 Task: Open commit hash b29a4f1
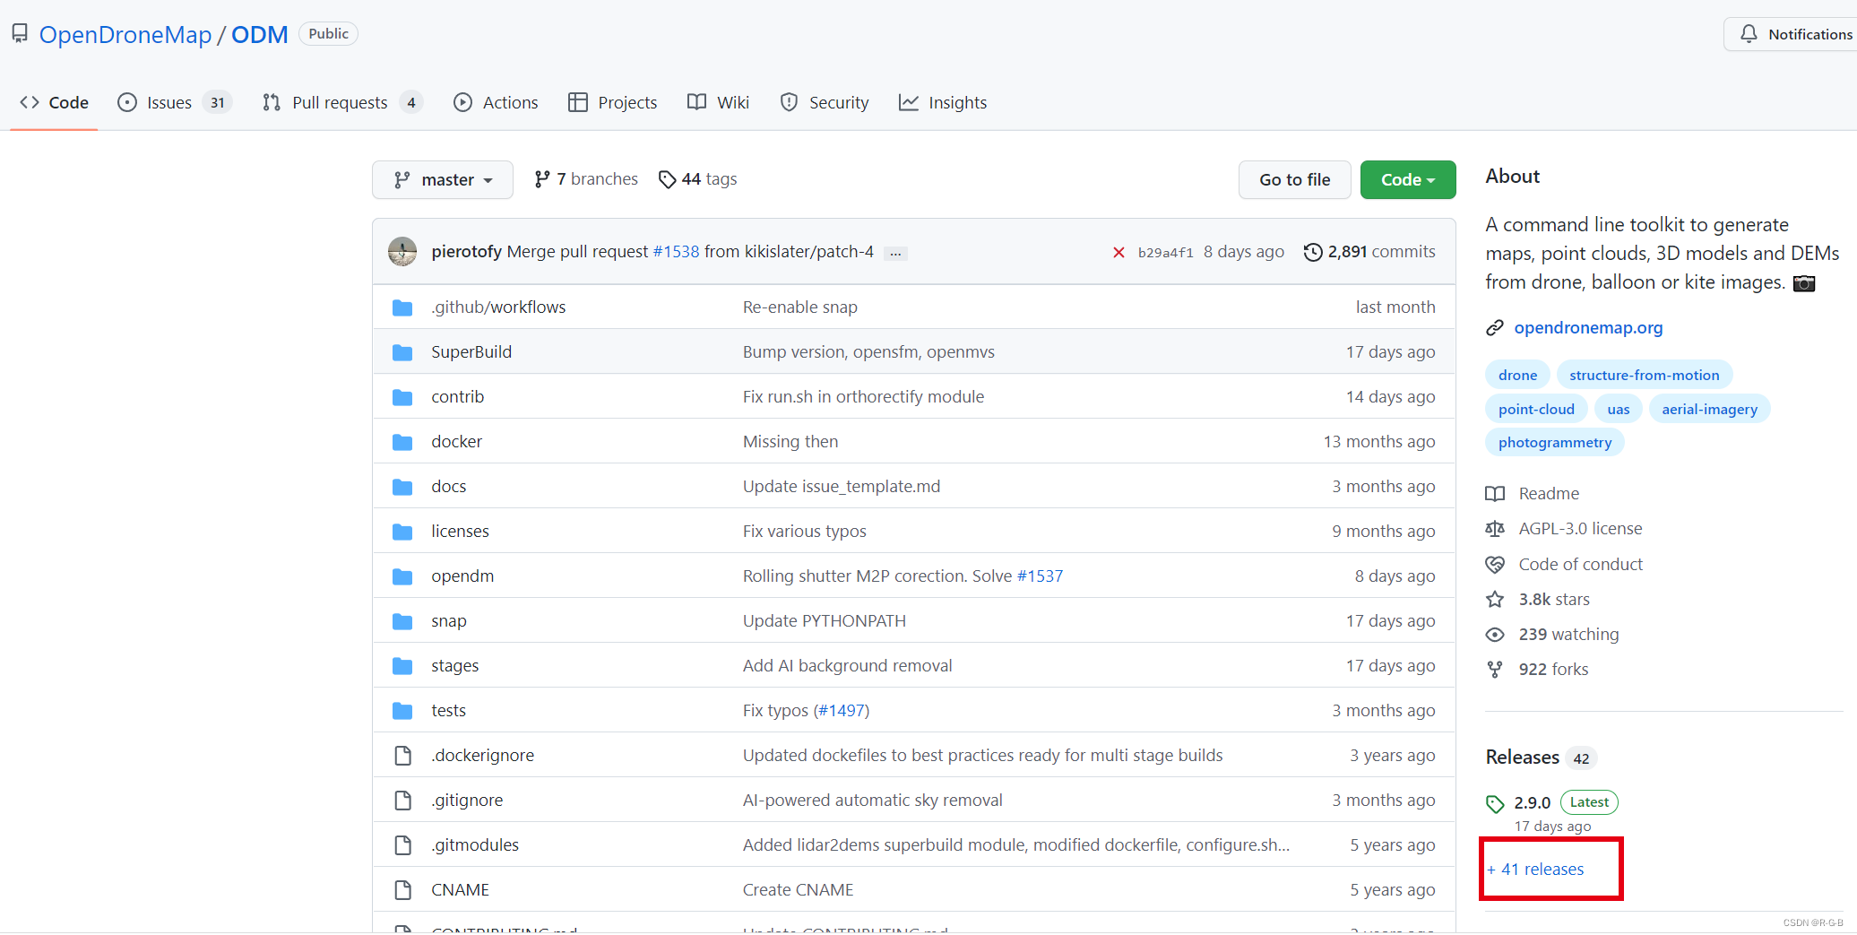(x=1165, y=253)
